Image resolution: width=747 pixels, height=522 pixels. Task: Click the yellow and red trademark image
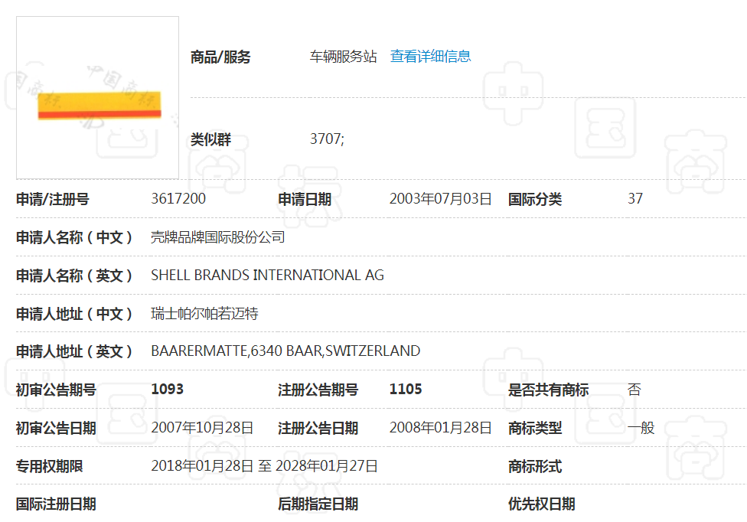pos(99,105)
